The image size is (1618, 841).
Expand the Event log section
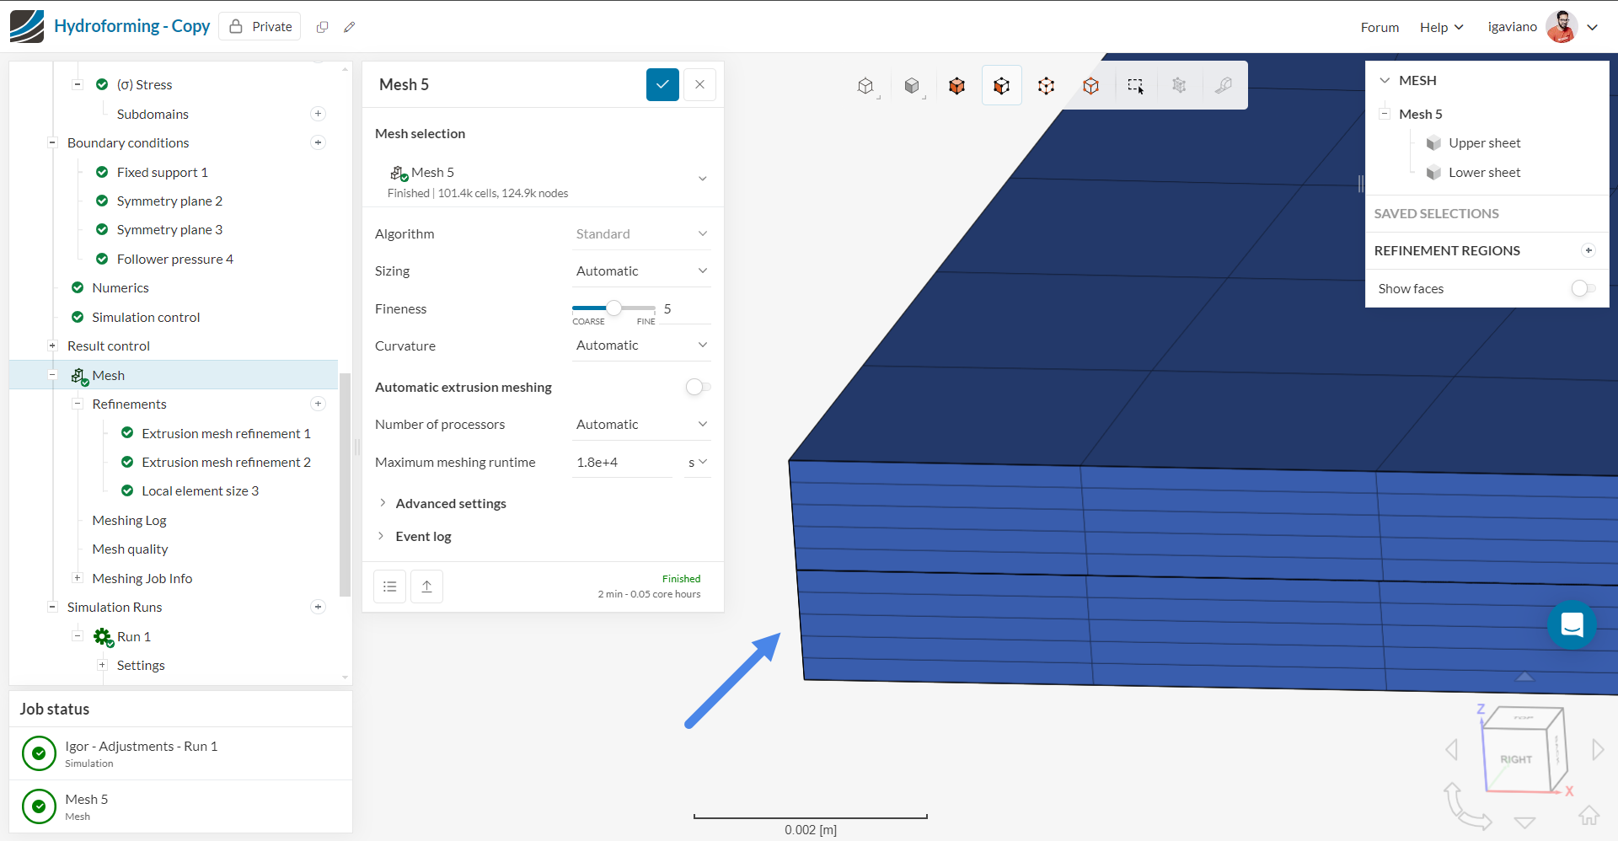(x=415, y=536)
